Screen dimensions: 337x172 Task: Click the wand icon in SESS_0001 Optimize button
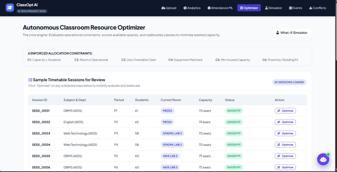[279, 111]
